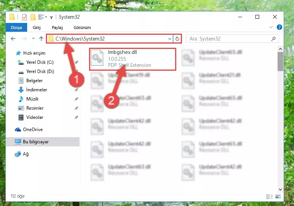294x206 pixels.
Task: Click the pin icon next to Yerel Disk (C:)
Action: click(76, 62)
